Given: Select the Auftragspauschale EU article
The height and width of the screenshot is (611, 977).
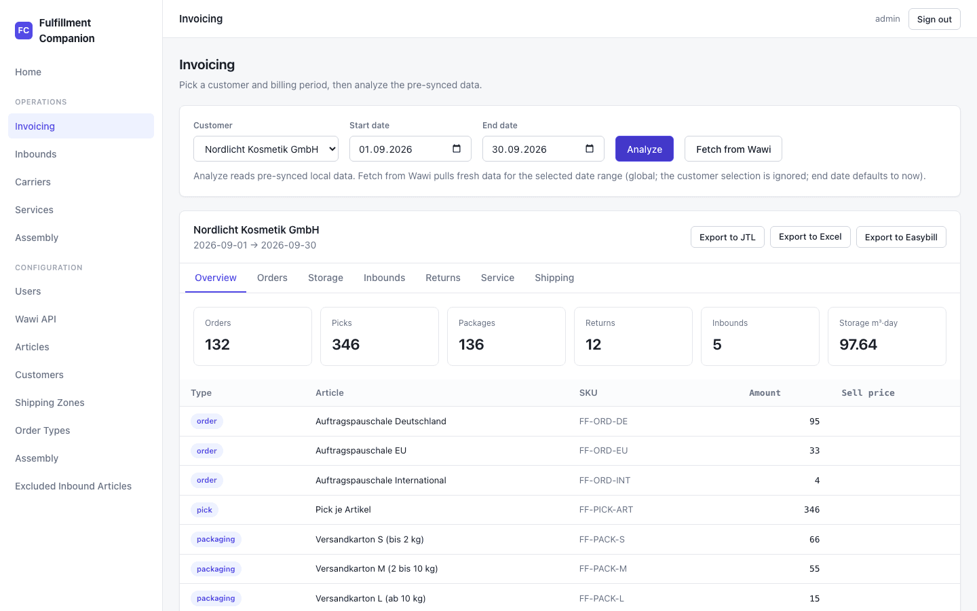Looking at the screenshot, I should point(361,451).
